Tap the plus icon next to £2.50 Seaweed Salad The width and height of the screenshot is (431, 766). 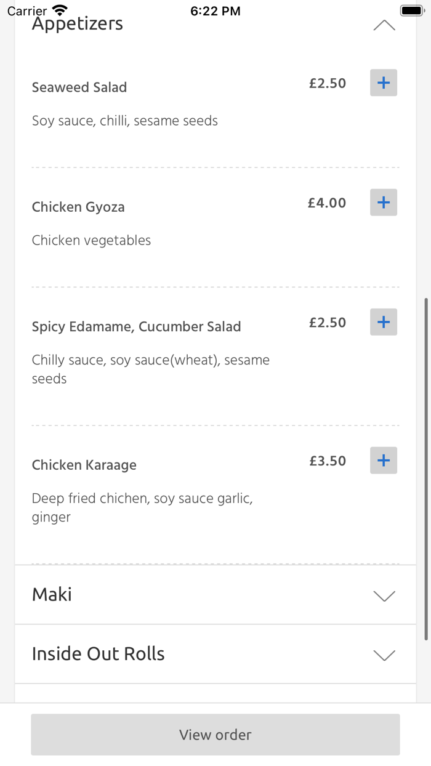(x=383, y=83)
